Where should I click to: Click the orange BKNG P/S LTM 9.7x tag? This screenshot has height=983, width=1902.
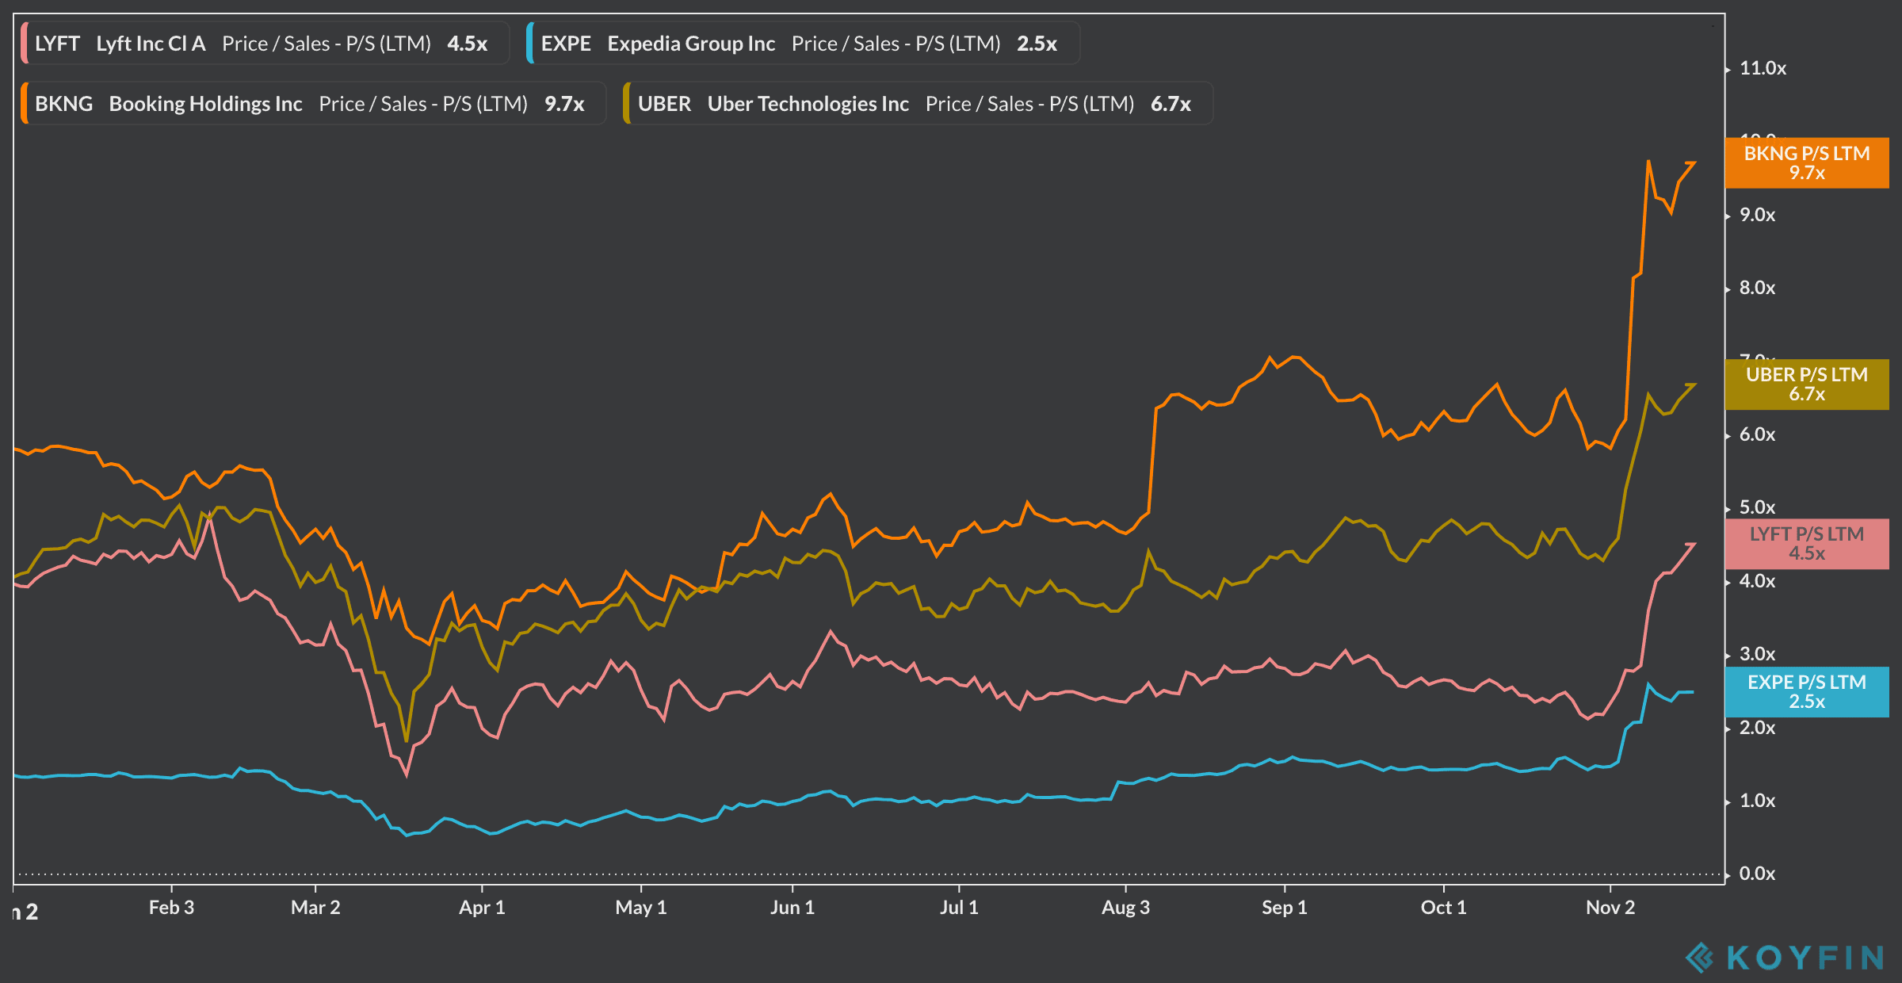(x=1807, y=163)
